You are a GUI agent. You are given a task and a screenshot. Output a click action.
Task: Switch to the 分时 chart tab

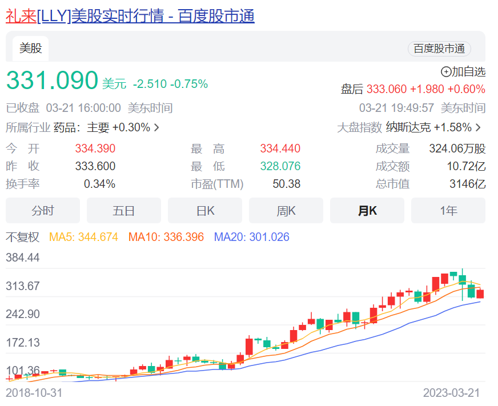[x=43, y=211]
